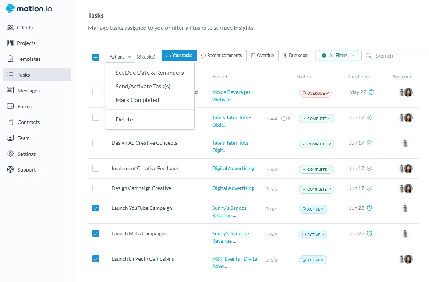Open ACTIVE status for Launch YouTube Campaign
The image size is (429, 282).
pos(313,209)
